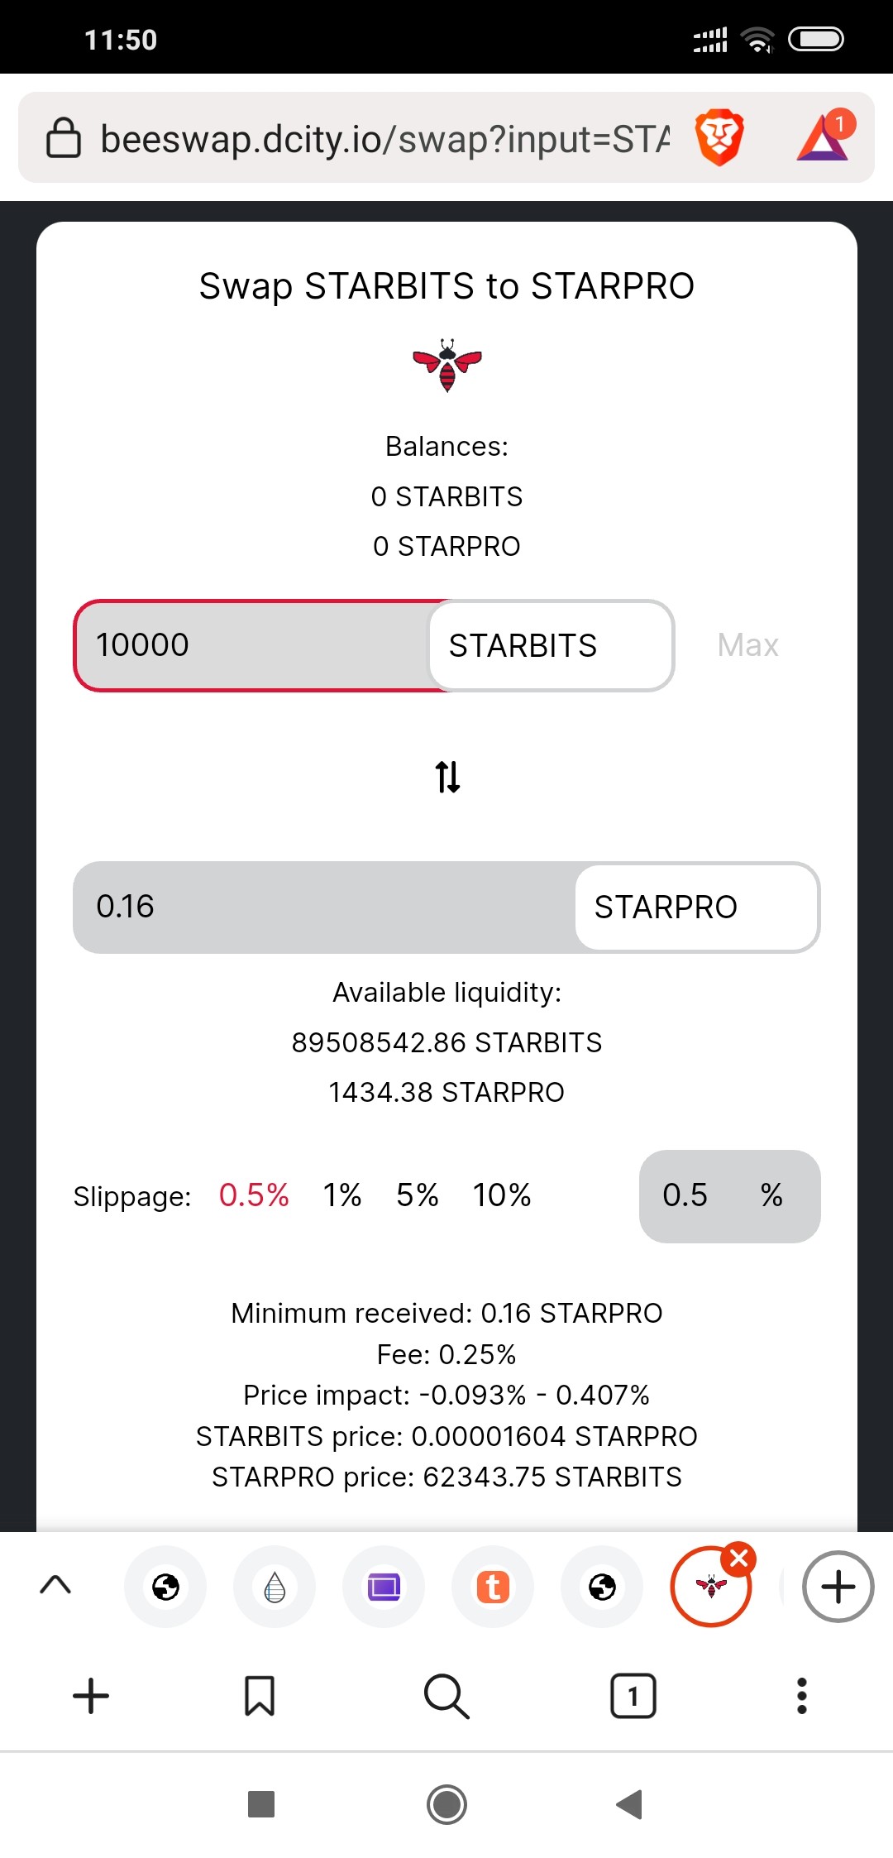
Task: Tap the BeeSwap bee logo
Action: [x=447, y=365]
